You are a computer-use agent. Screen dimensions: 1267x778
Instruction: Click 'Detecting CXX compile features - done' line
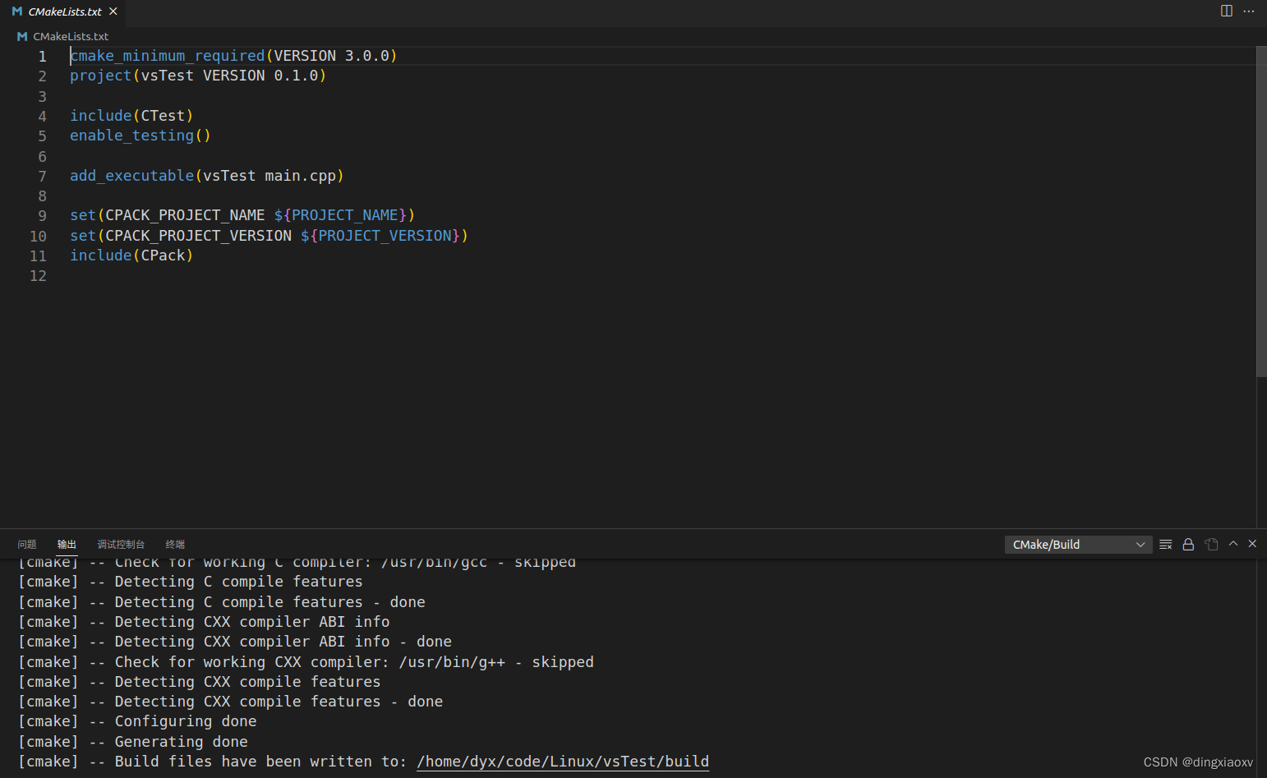230,702
